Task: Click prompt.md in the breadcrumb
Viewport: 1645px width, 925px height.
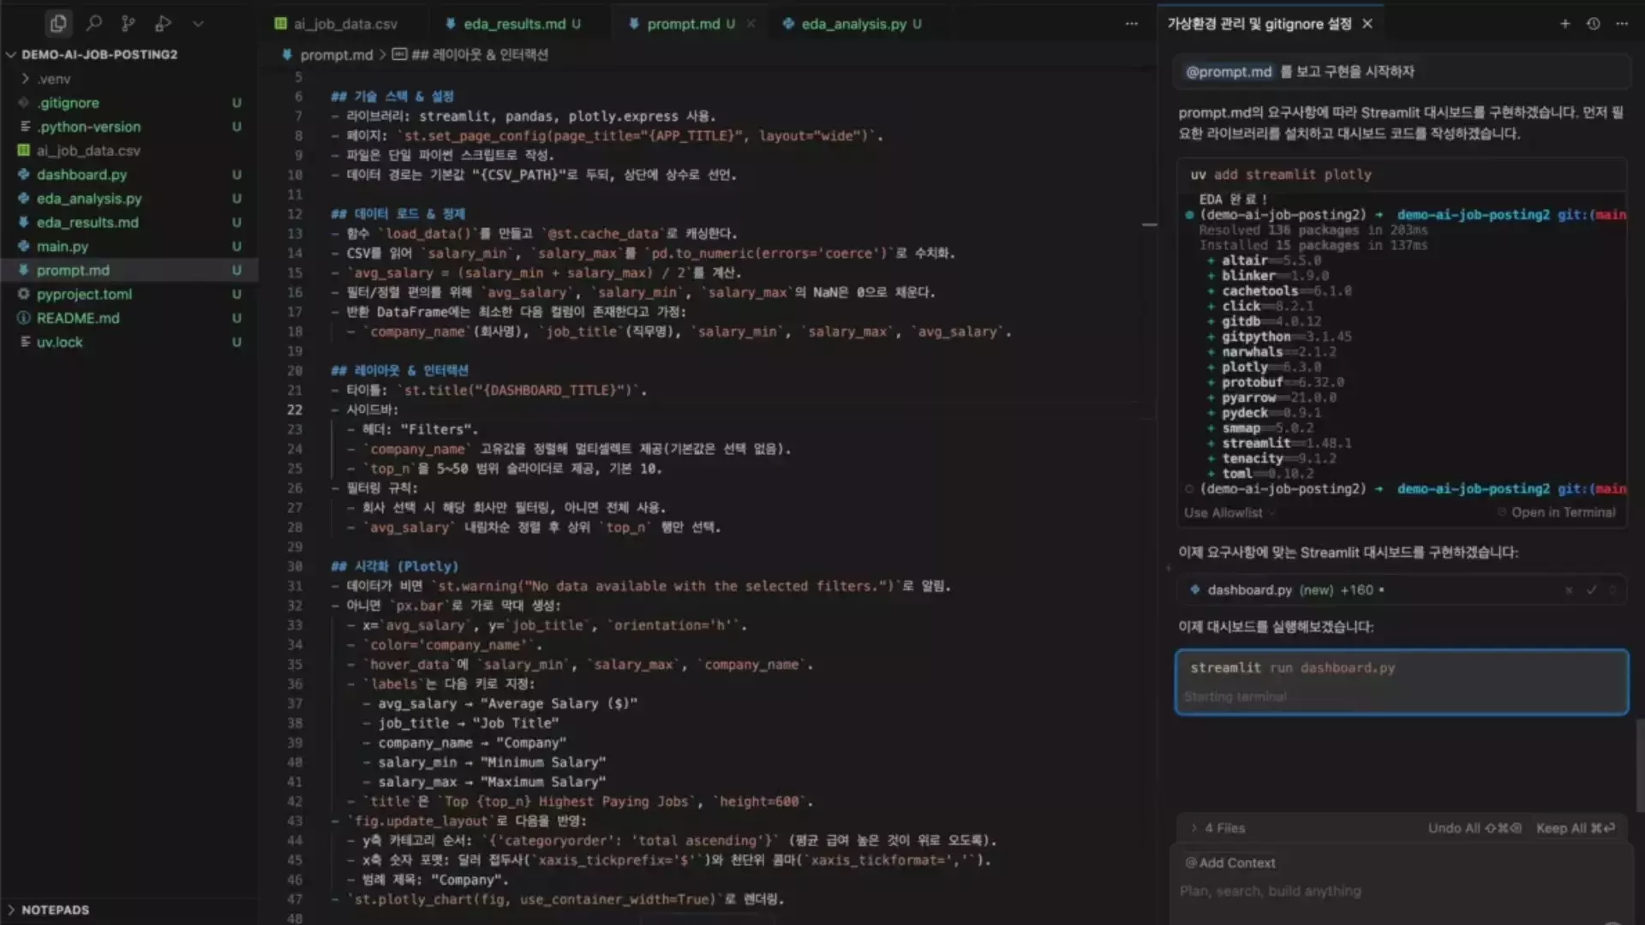Action: point(336,55)
